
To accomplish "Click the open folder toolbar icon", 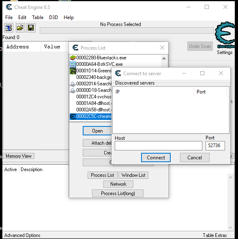I will pos(20,28).
